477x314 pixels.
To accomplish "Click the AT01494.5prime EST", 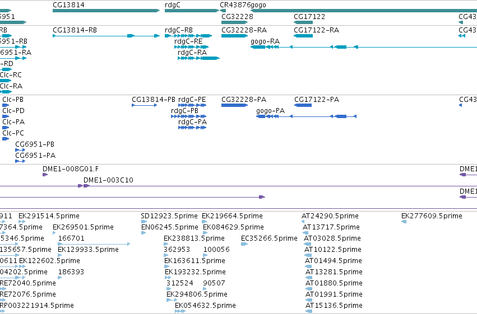I will [308, 266].
